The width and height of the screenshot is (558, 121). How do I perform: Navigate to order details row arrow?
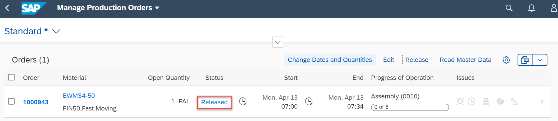542,102
